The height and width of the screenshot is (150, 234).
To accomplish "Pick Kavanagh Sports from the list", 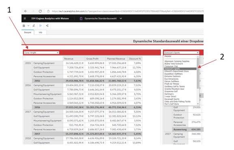I will pyautogui.click(x=172, y=99).
